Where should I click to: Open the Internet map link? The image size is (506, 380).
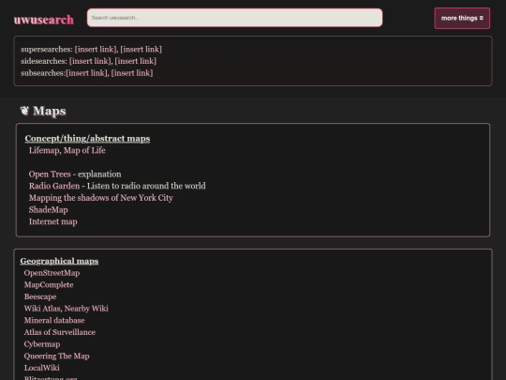(53, 221)
